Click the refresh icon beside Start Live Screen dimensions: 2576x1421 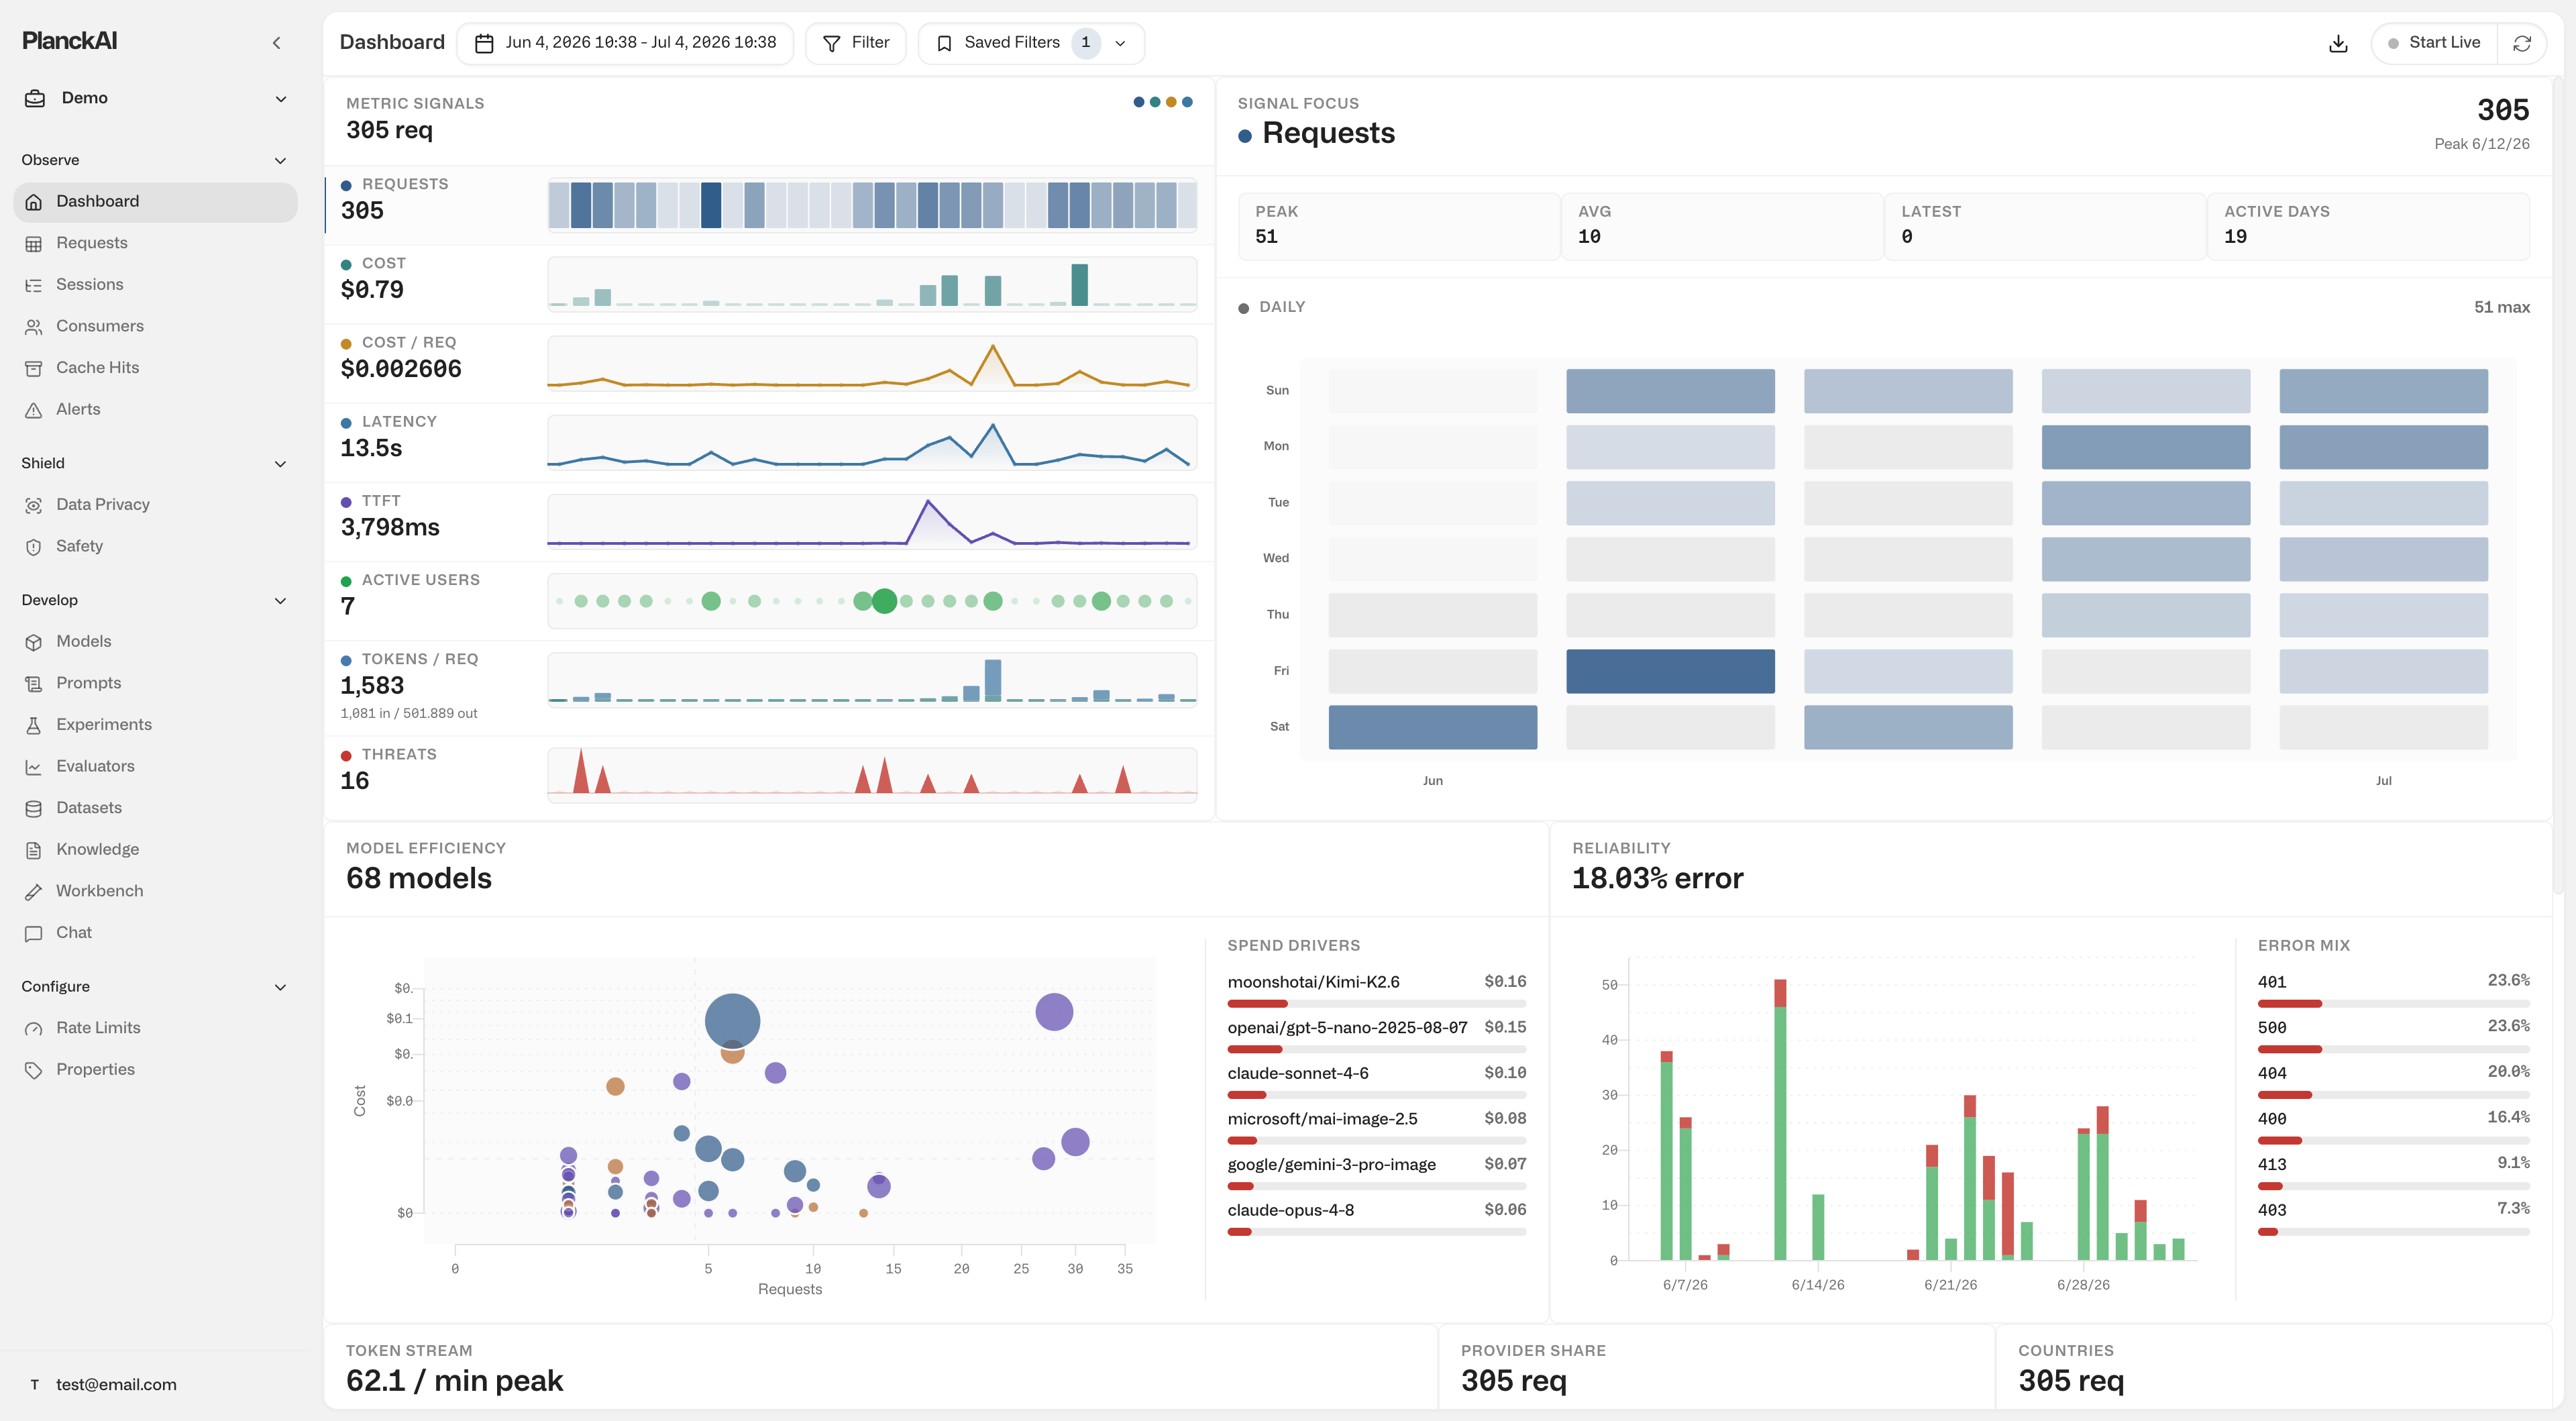[2522, 43]
